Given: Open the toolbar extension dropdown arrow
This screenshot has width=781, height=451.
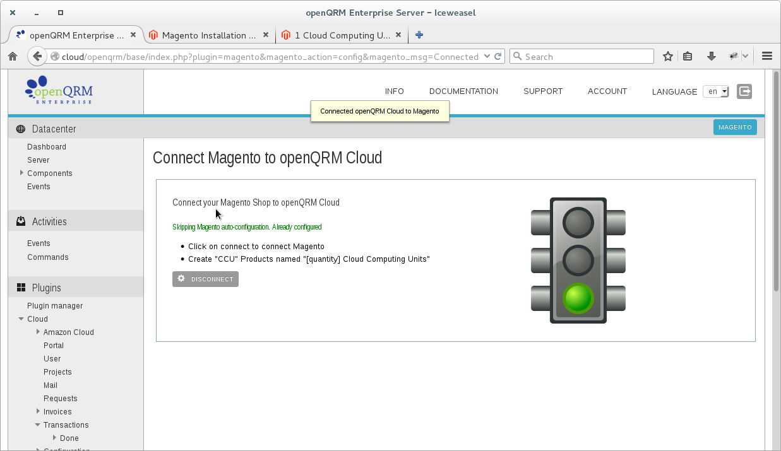Looking at the screenshot, I should [745, 56].
